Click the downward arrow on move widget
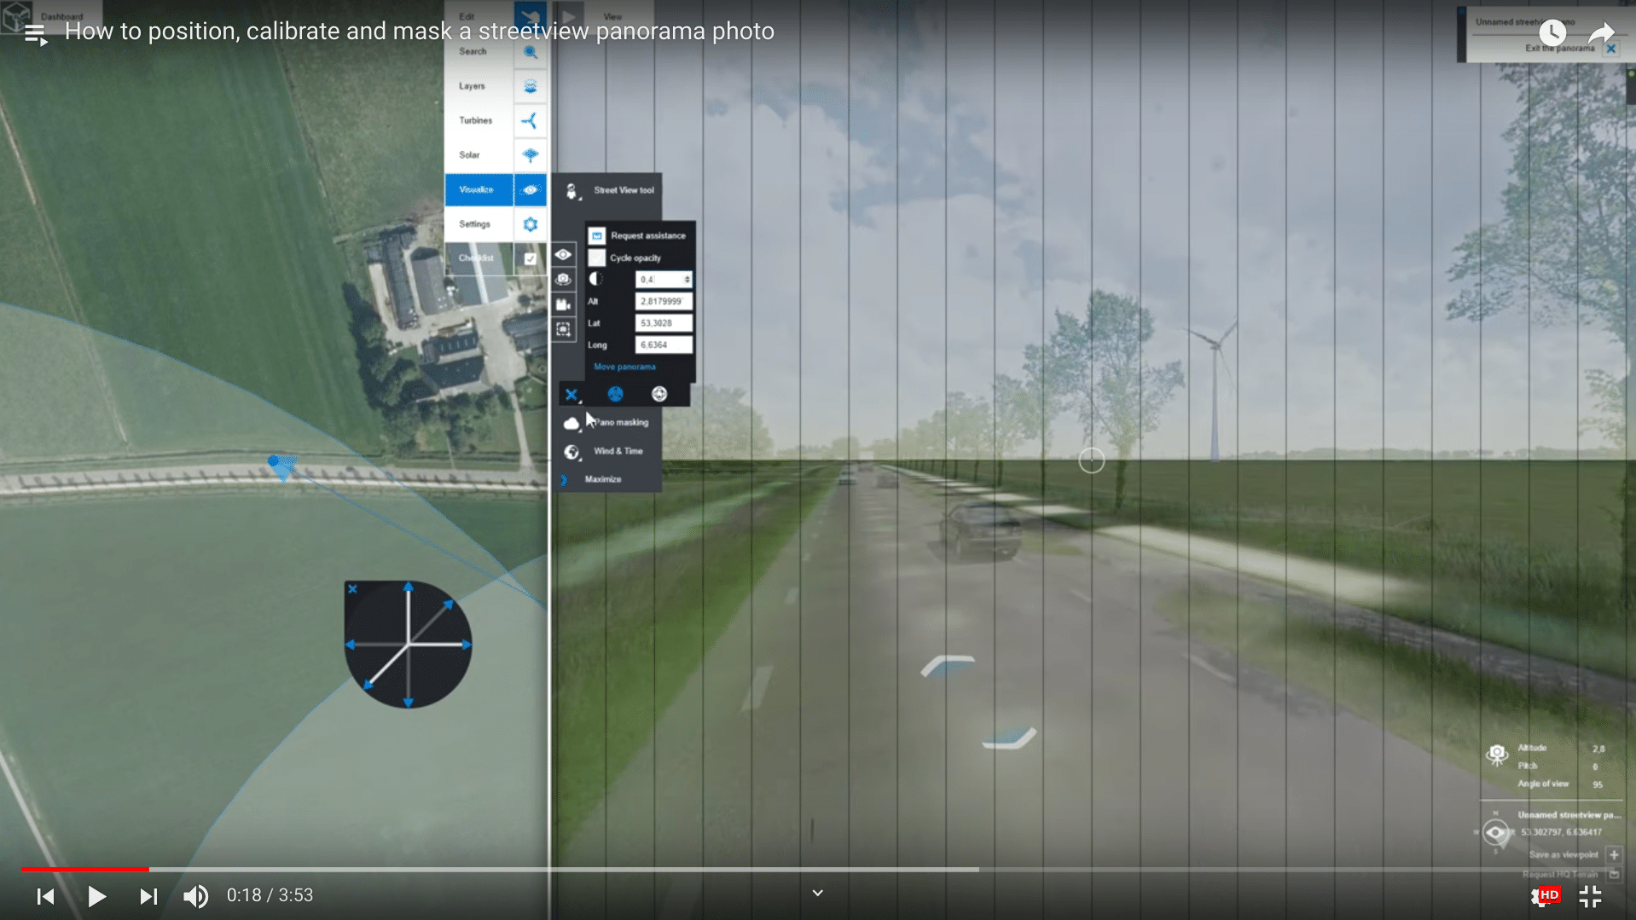This screenshot has width=1636, height=920. (x=408, y=702)
